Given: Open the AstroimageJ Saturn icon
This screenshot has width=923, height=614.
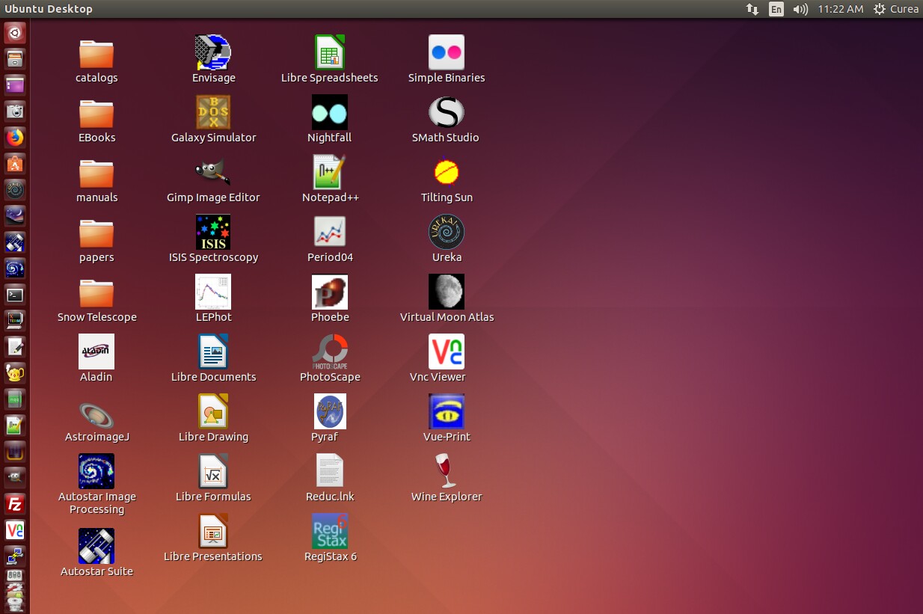Looking at the screenshot, I should tap(96, 415).
